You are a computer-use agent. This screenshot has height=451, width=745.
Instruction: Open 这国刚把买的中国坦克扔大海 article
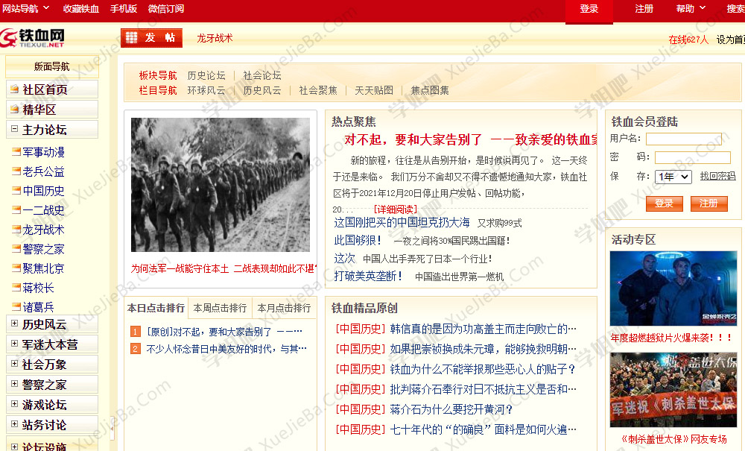[402, 222]
